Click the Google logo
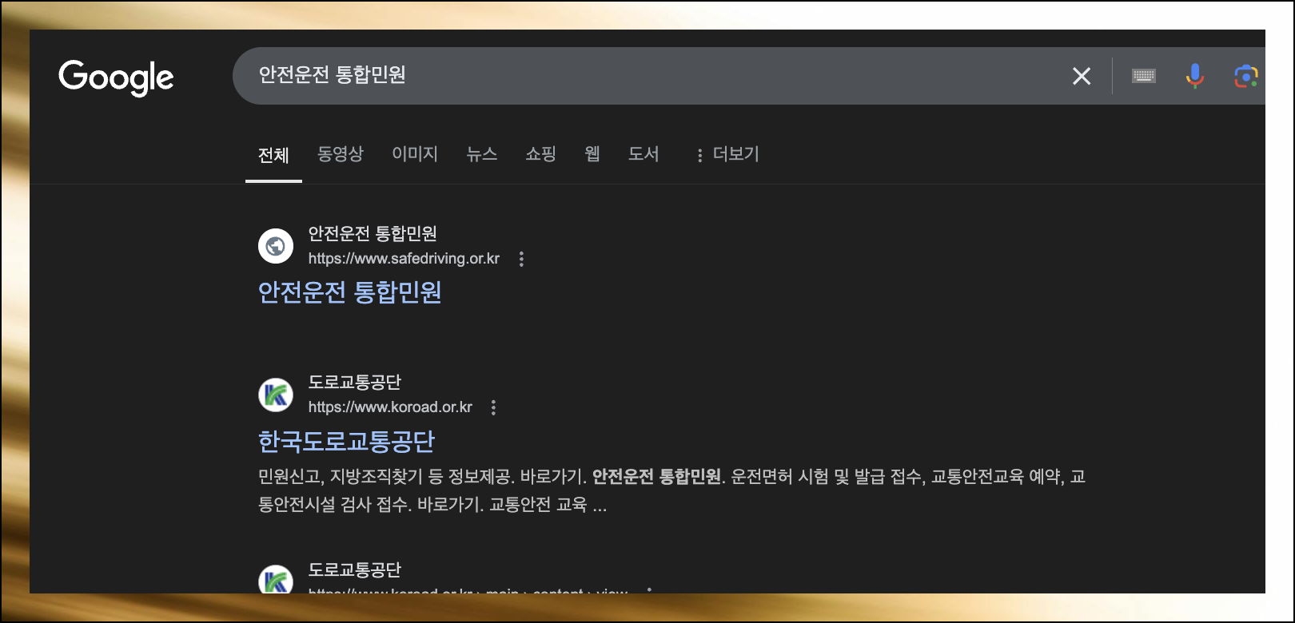 point(116,77)
